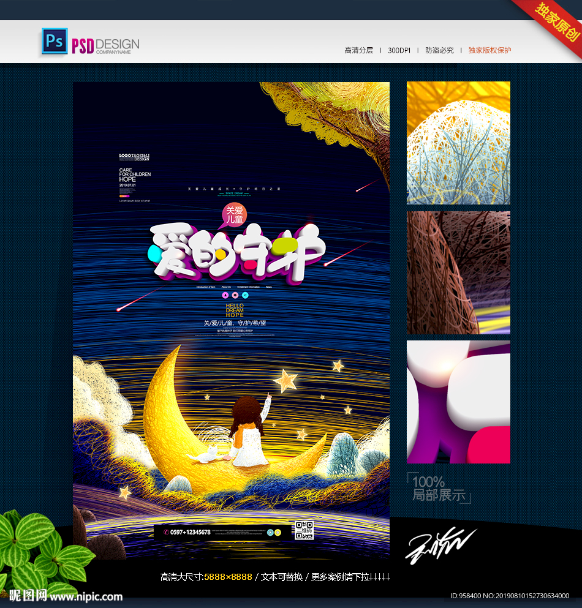Click the girl sitting on the moon

click(x=249, y=430)
